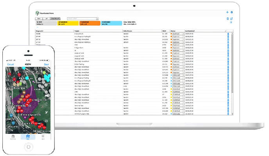Click the small circular icon below the export icon

point(231,22)
